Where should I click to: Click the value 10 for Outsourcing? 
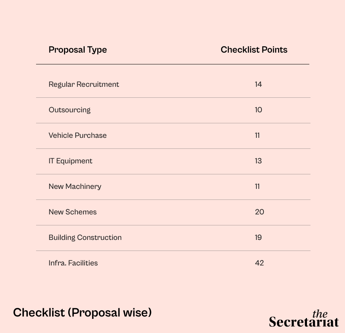point(258,110)
